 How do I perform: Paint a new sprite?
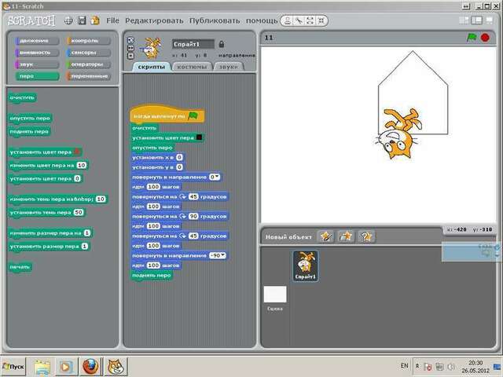tap(326, 236)
